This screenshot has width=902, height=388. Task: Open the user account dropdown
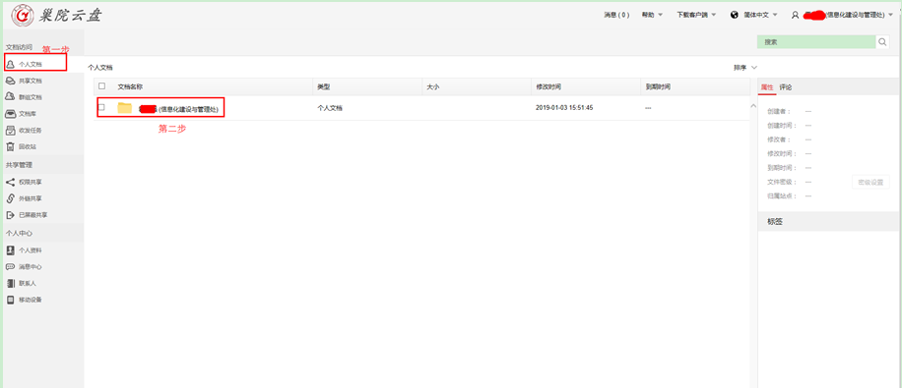(x=842, y=15)
